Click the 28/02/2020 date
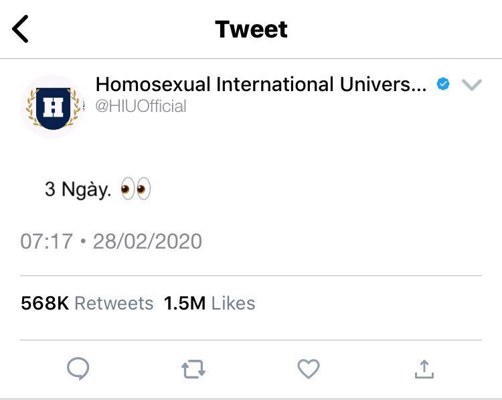Viewport: 502px width, 400px height. [x=148, y=241]
